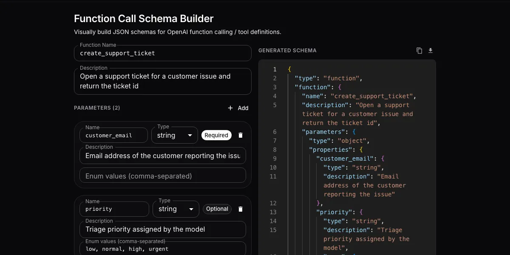
Task: Open Type dropdown for customer_email
Action: coord(175,135)
